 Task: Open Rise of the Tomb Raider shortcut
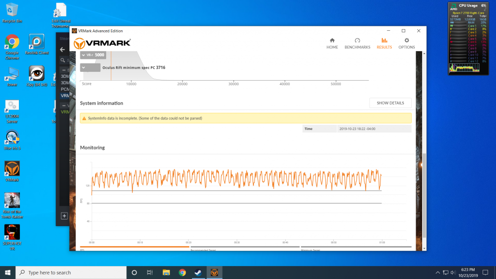point(12,206)
